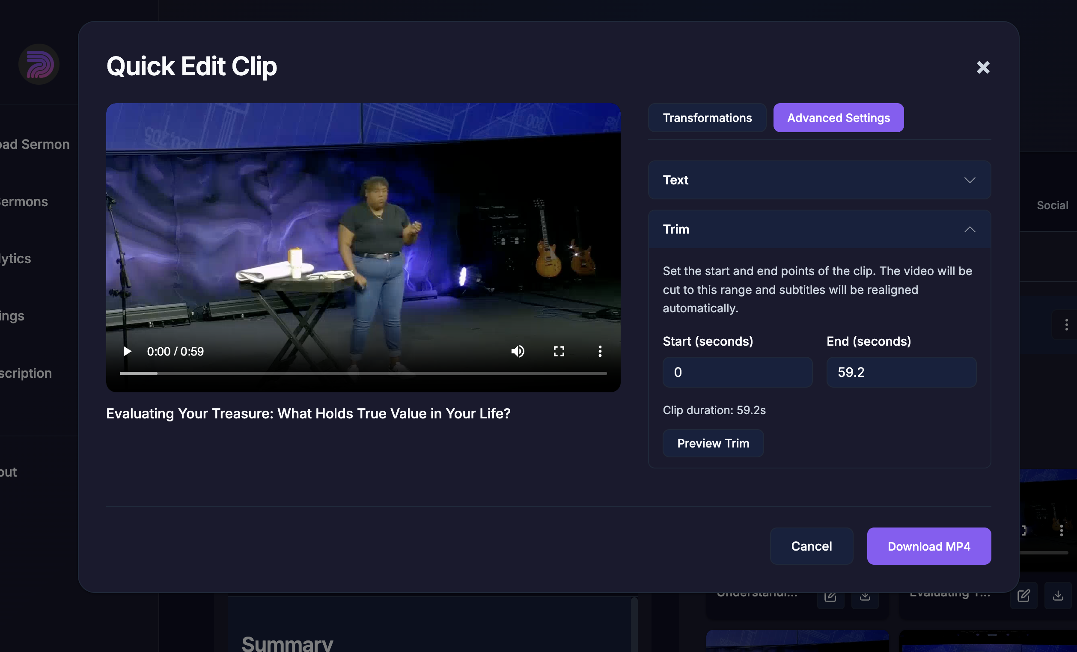Open the video player's three-dot options menu
Viewport: 1077px width, 652px height.
point(600,351)
